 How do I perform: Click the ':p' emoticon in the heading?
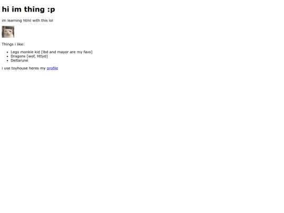(x=51, y=9)
